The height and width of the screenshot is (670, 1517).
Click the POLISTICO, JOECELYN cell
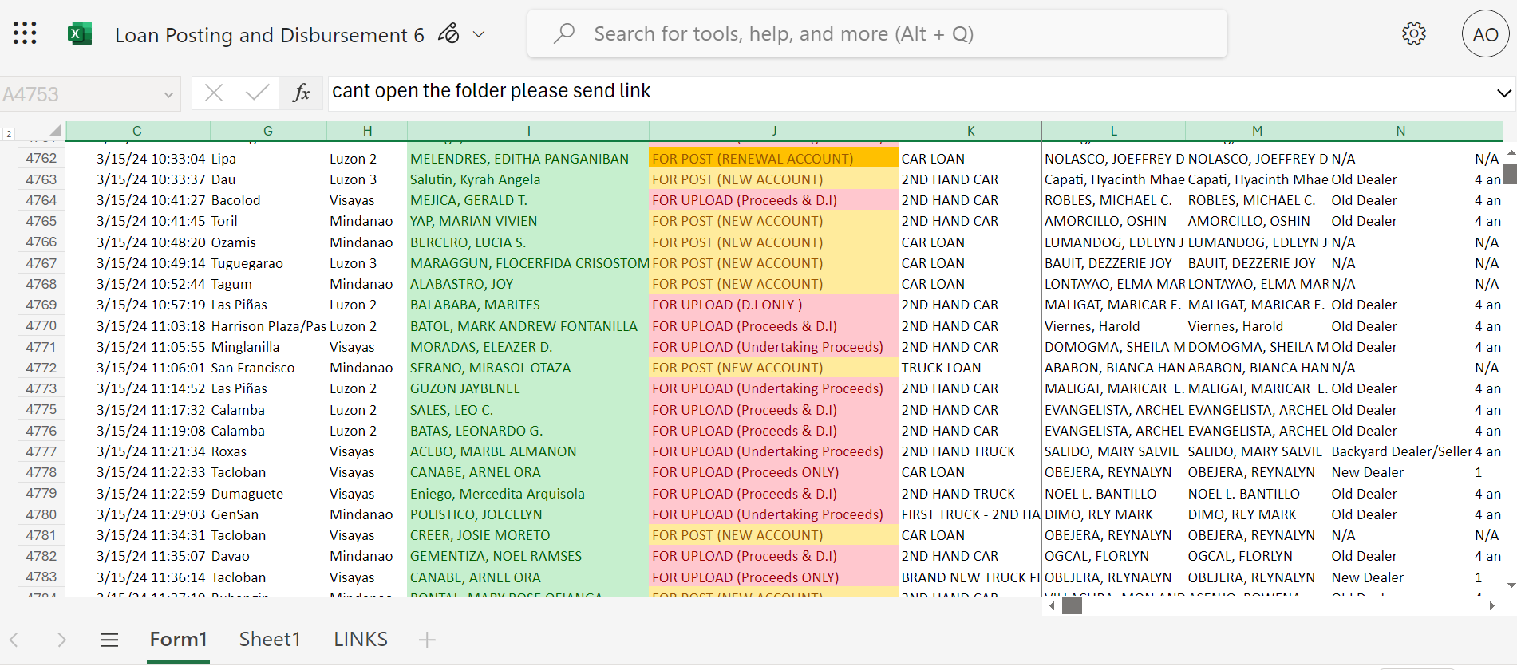[x=528, y=514]
